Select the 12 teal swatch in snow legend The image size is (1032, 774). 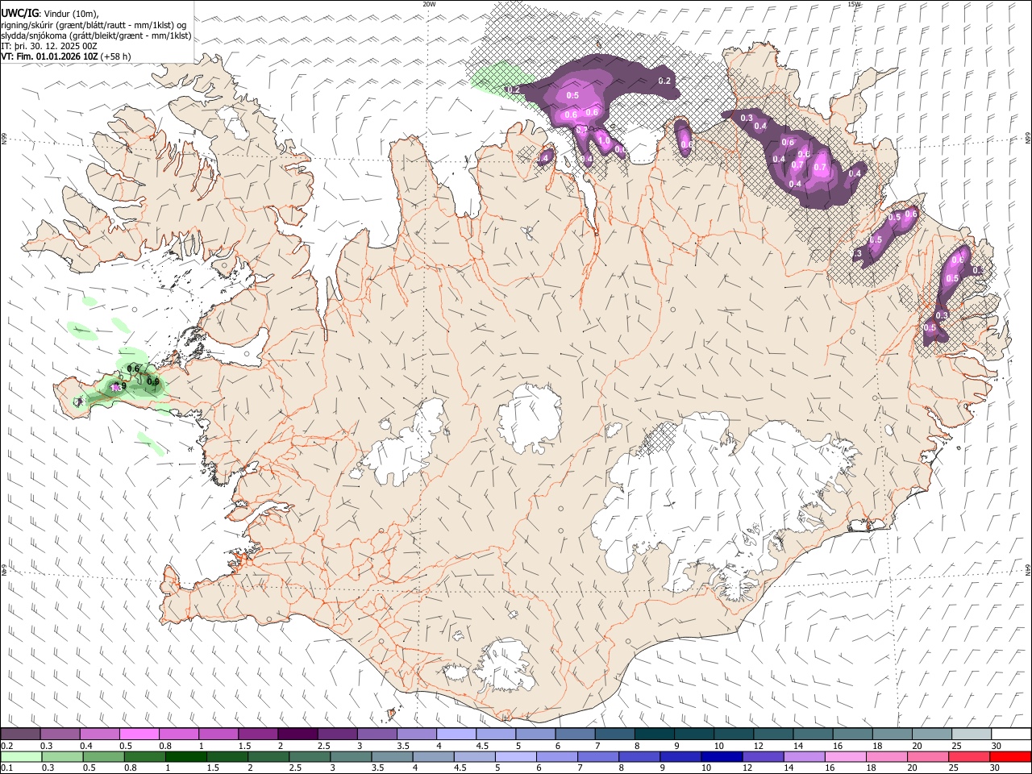click(773, 734)
